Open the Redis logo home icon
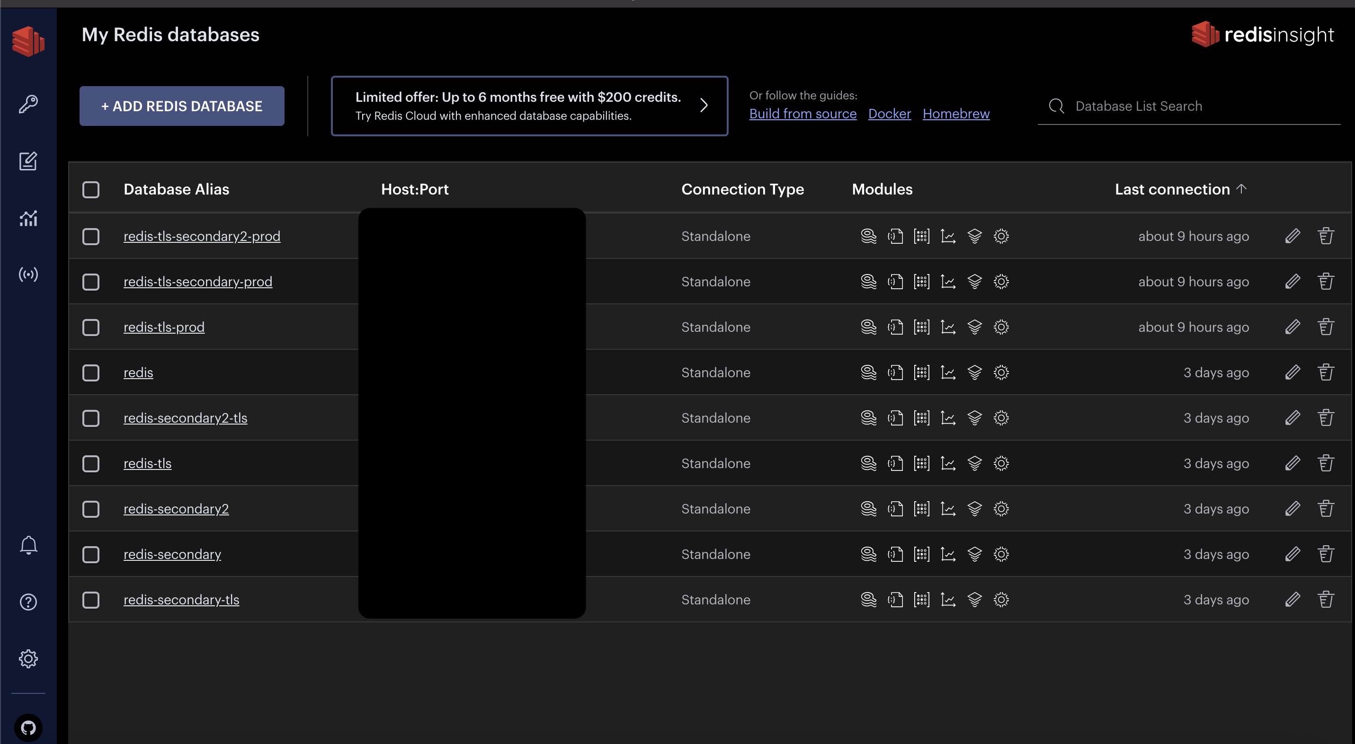The image size is (1355, 744). pos(28,41)
